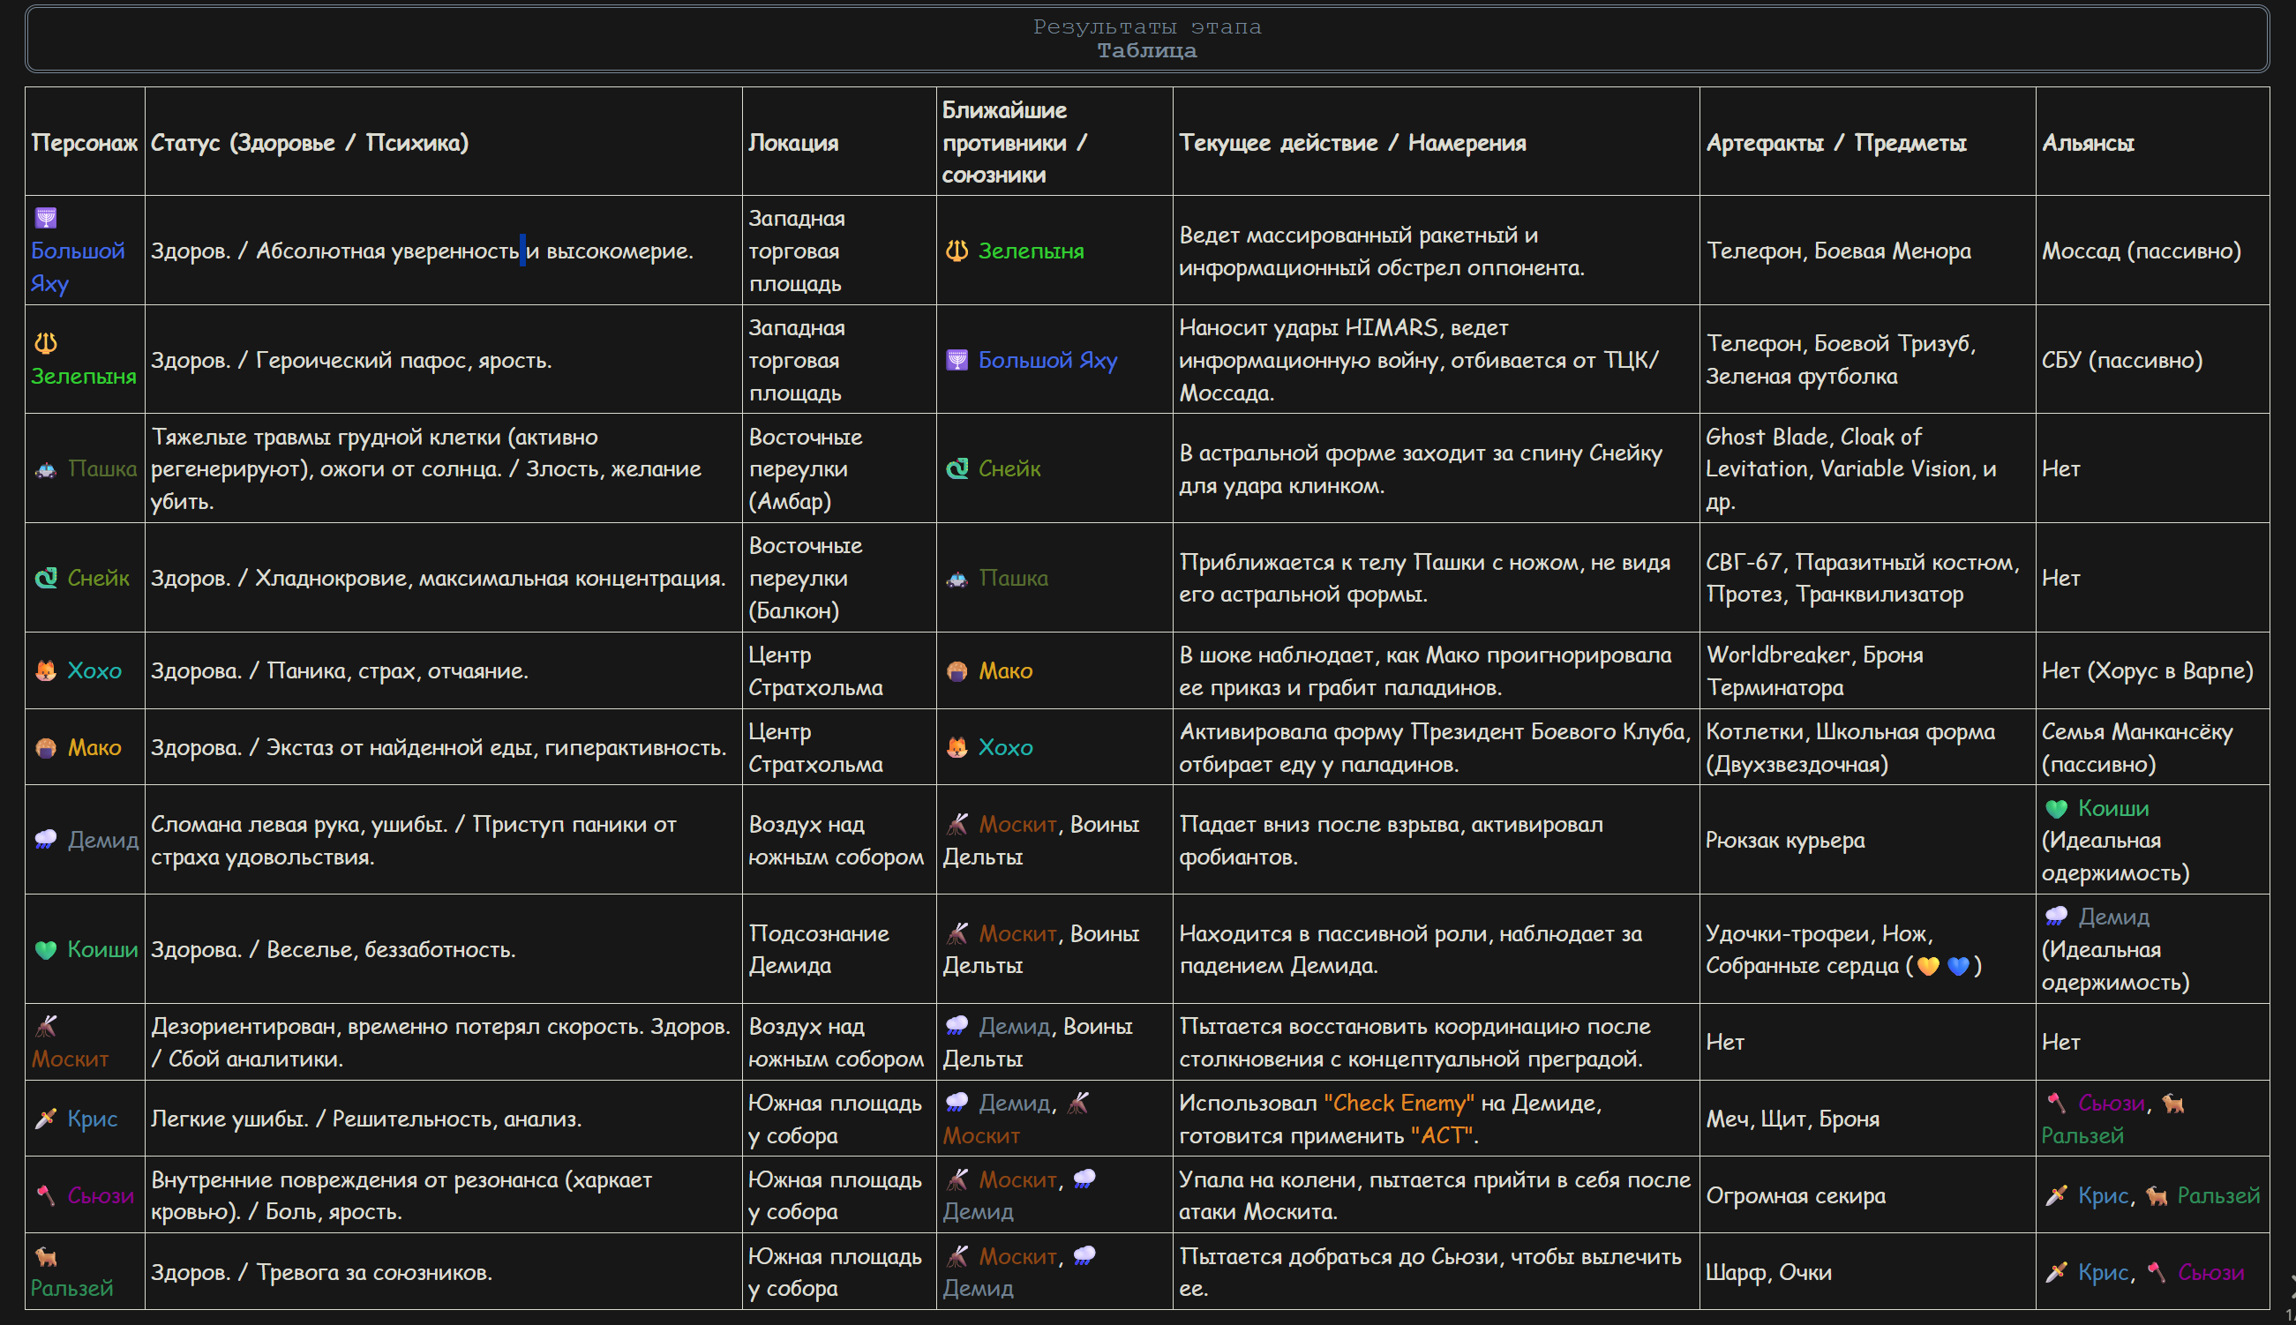Click the snake icon beside Снейк in first column
The width and height of the screenshot is (2296, 1325).
tap(46, 578)
